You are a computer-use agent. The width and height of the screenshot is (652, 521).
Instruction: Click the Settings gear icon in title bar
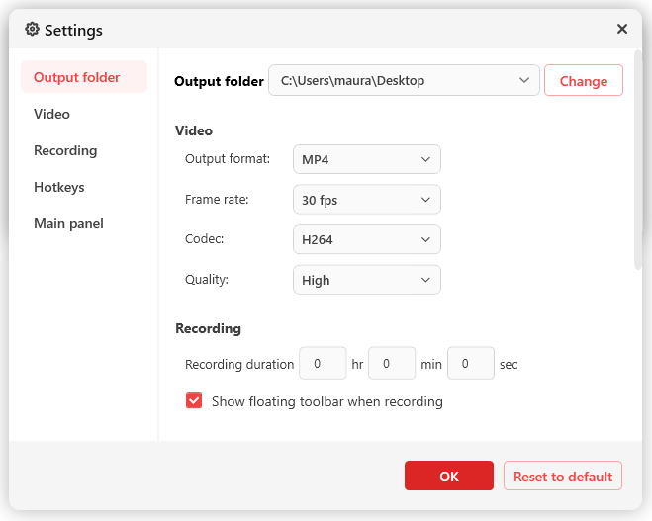[x=32, y=29]
